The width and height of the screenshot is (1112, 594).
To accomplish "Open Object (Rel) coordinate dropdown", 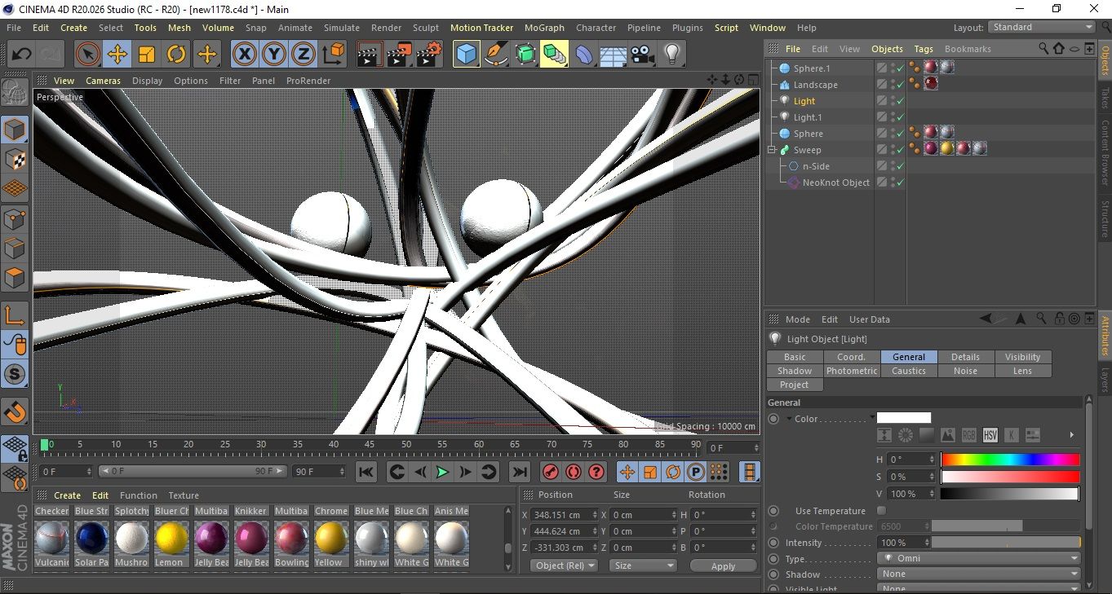I will click(564, 565).
